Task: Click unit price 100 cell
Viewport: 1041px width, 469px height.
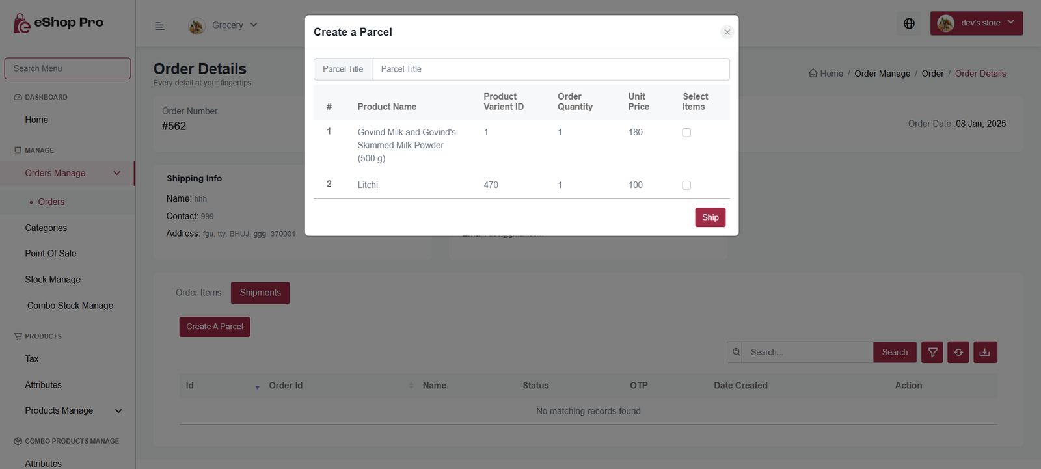Action: (x=636, y=185)
